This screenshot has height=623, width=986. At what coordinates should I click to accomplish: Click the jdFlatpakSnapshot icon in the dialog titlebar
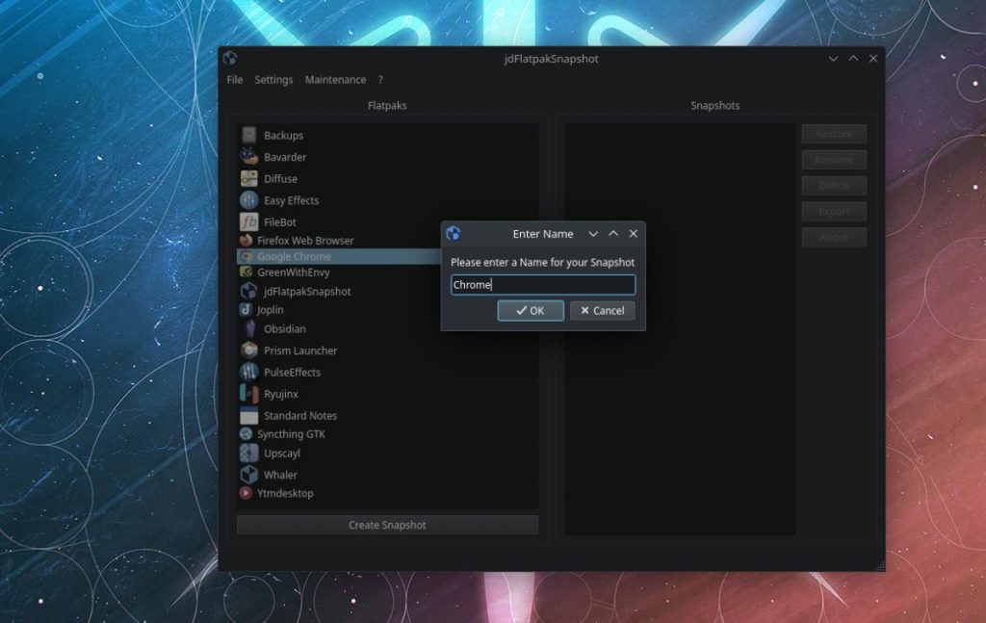[453, 233]
